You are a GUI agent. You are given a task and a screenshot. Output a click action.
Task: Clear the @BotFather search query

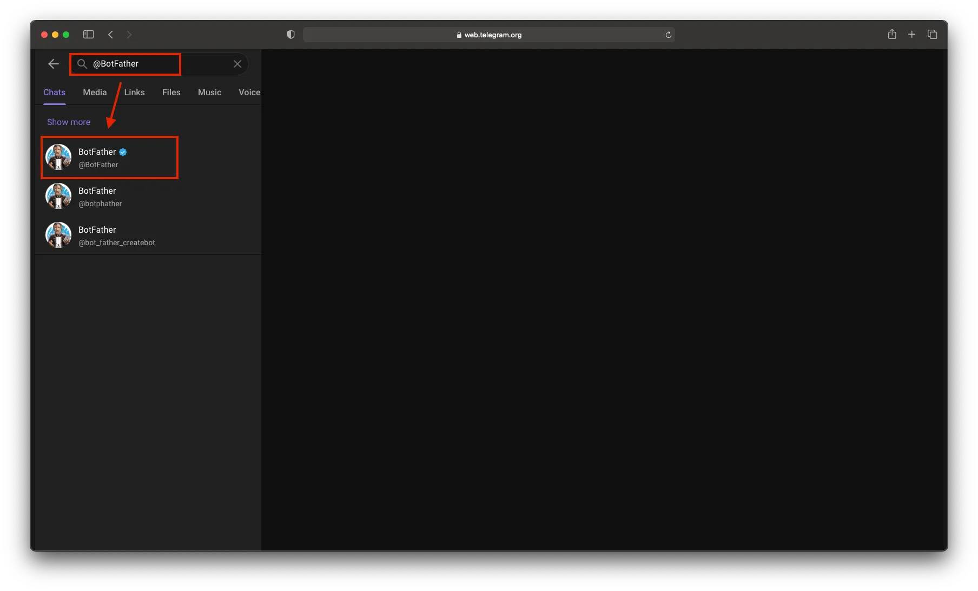(237, 64)
